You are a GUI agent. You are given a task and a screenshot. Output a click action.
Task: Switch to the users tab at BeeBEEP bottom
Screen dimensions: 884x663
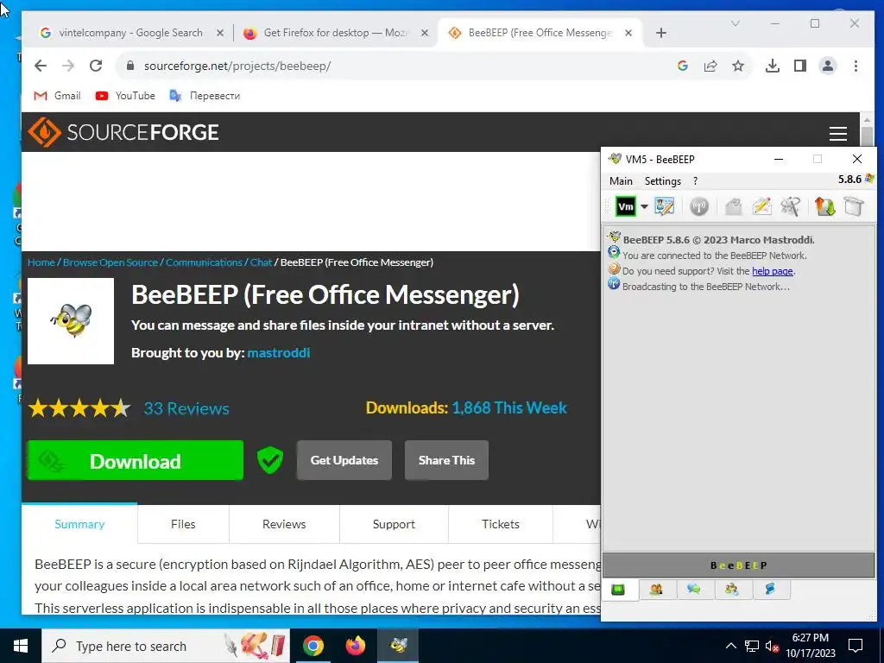(656, 590)
